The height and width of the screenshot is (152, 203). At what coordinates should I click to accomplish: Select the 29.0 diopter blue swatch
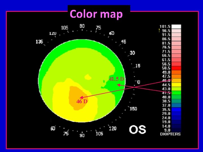tap(176, 114)
